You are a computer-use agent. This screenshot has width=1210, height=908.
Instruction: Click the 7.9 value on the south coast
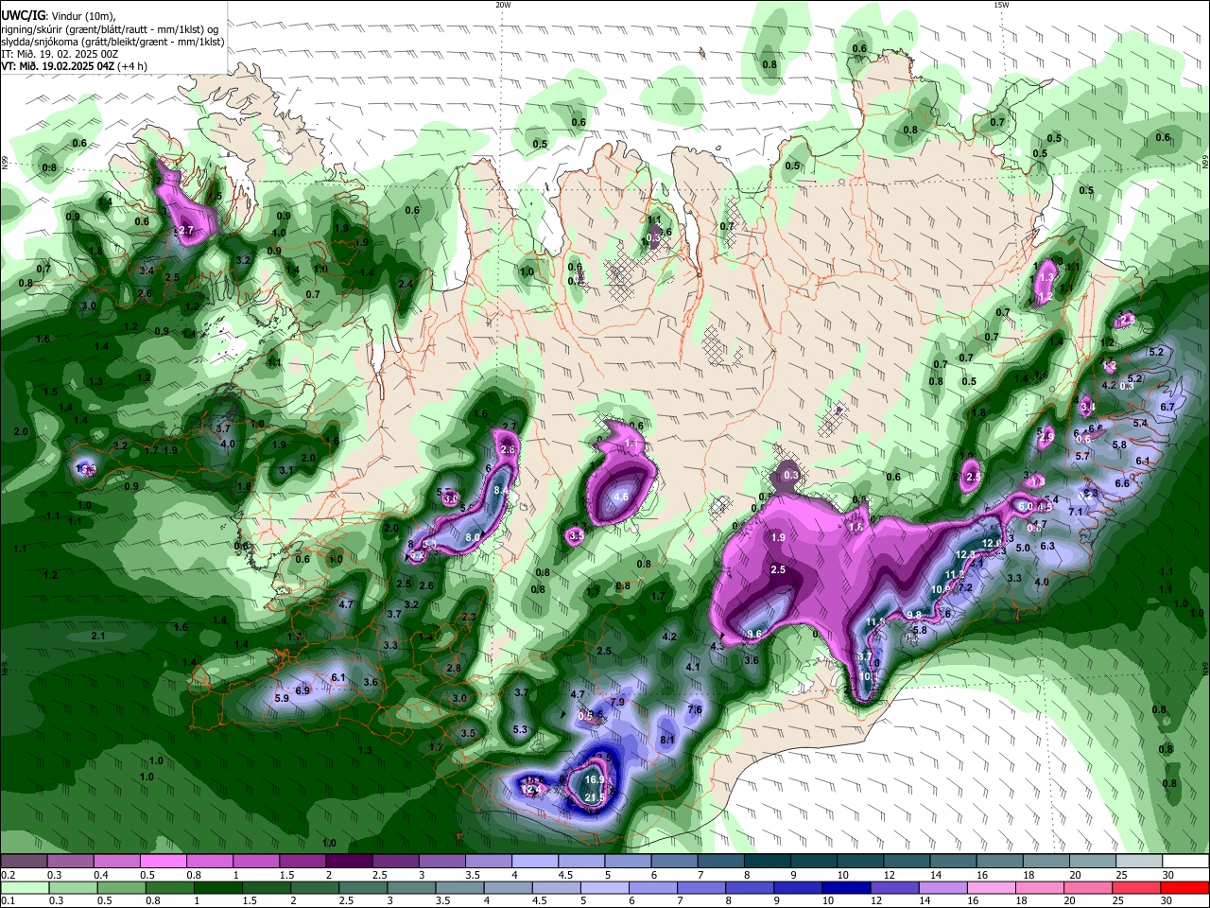617,702
